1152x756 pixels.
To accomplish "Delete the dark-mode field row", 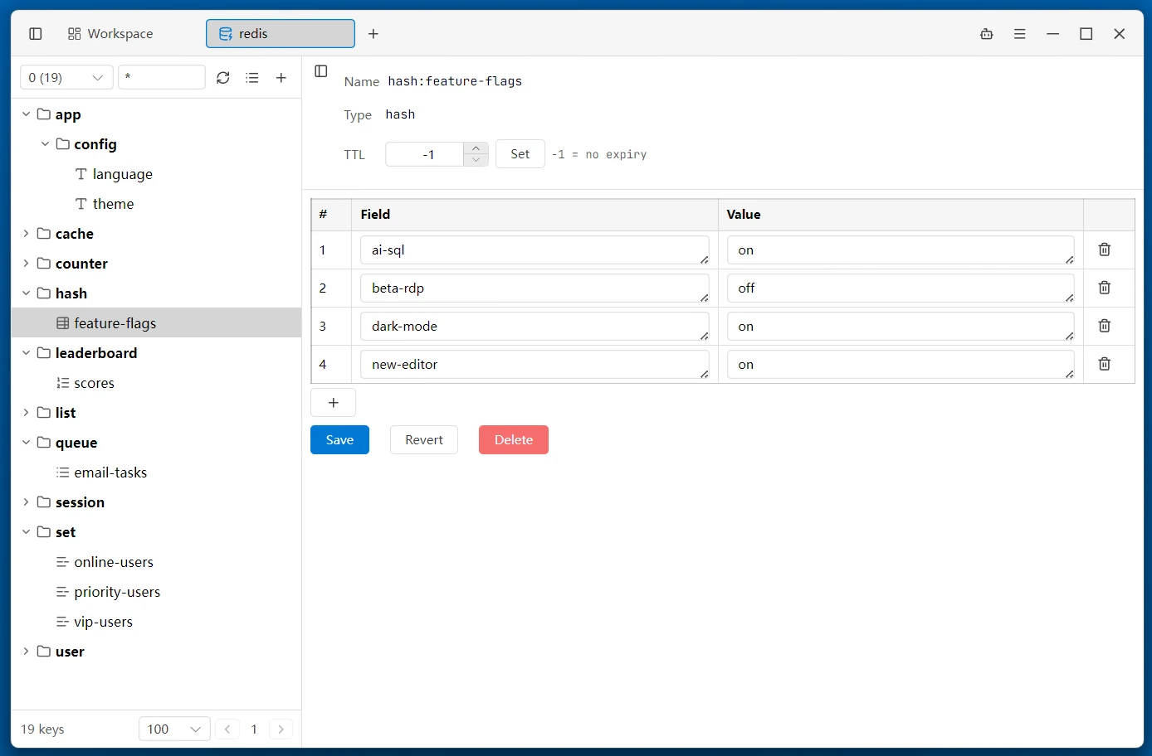I will 1105,326.
